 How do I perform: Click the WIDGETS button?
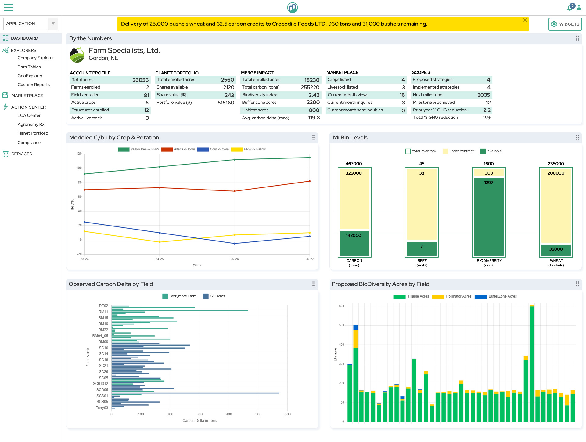point(565,24)
